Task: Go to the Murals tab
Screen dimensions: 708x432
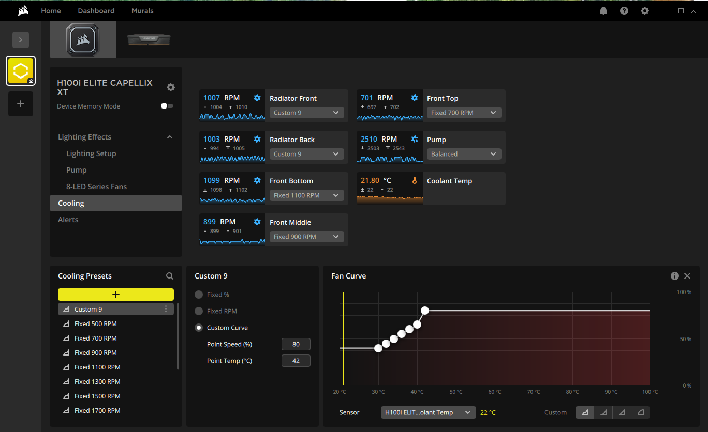Action: 142,11
